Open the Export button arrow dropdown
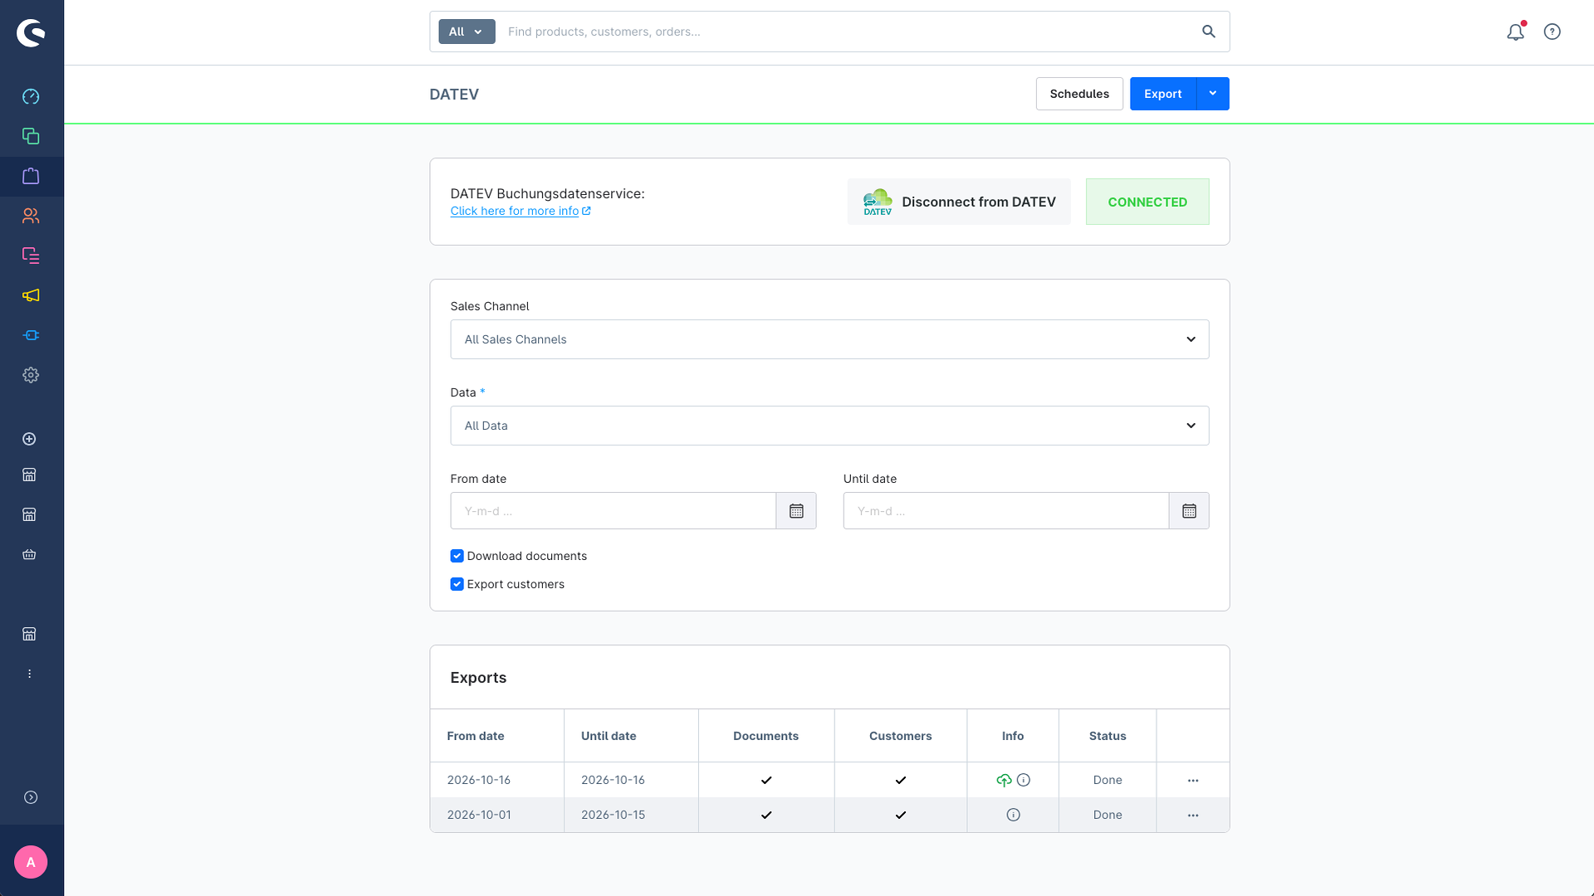The width and height of the screenshot is (1594, 896). (x=1212, y=94)
